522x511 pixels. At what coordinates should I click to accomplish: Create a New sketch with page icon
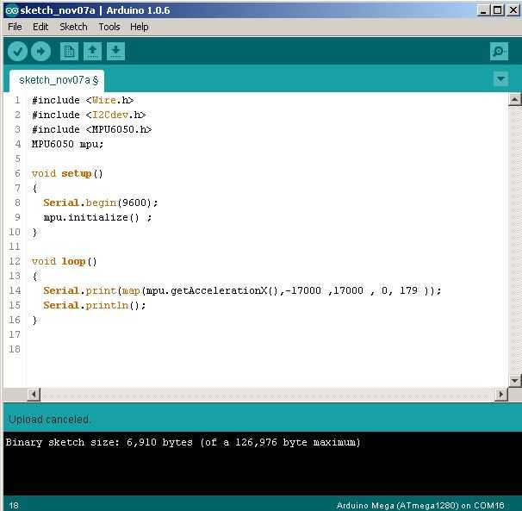tap(69, 52)
